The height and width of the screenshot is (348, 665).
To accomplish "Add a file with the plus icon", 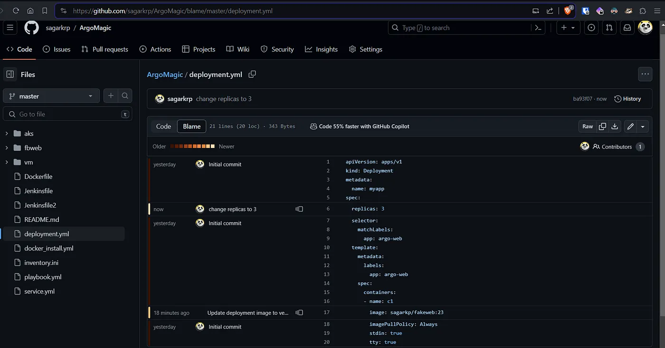I will 111,96.
